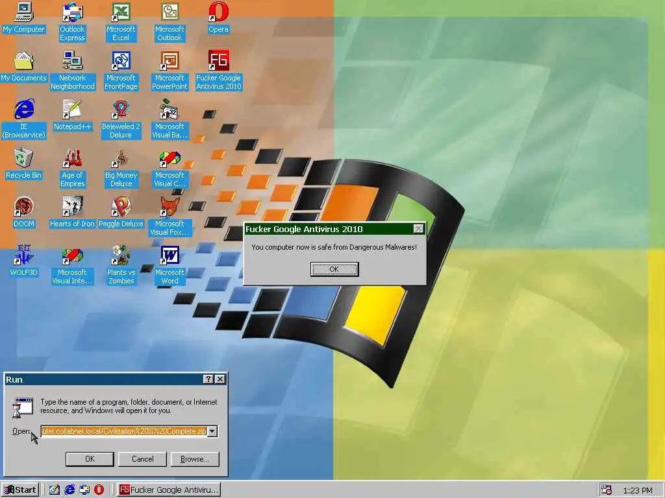This screenshot has height=498, width=665.
Task: Expand the Open combo box dropdown arrow
Action: [212, 431]
